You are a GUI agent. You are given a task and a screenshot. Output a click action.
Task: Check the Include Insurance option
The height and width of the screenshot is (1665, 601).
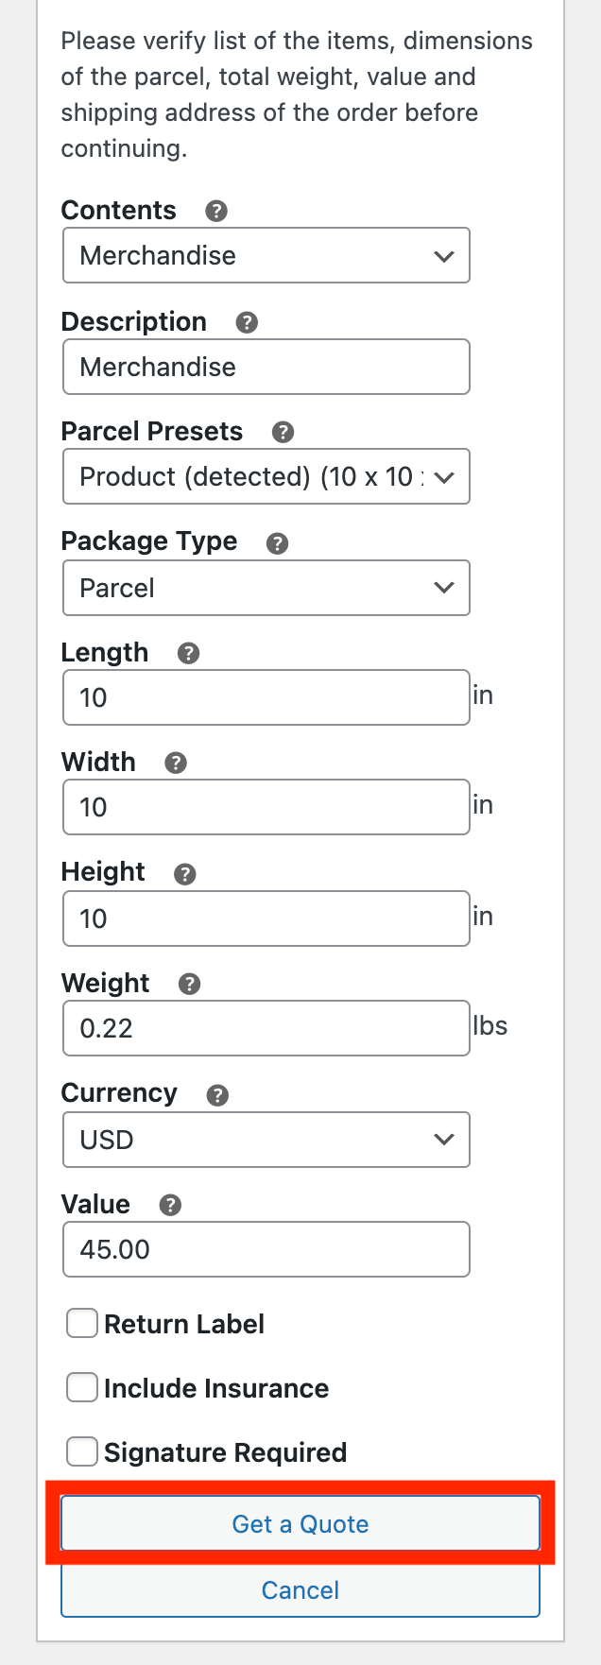(82, 1387)
